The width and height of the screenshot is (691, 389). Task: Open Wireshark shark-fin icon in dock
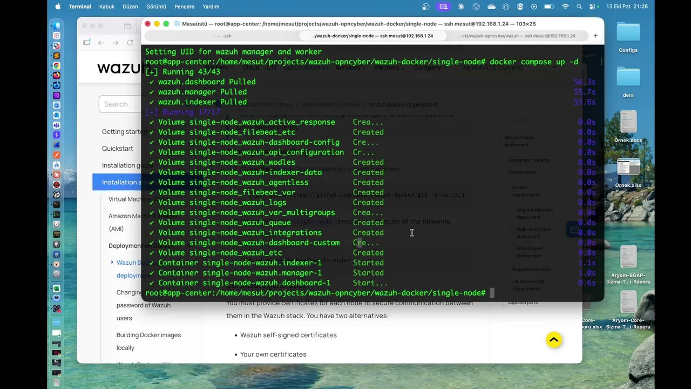coord(57,146)
